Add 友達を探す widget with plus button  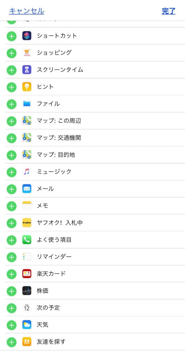(12, 342)
